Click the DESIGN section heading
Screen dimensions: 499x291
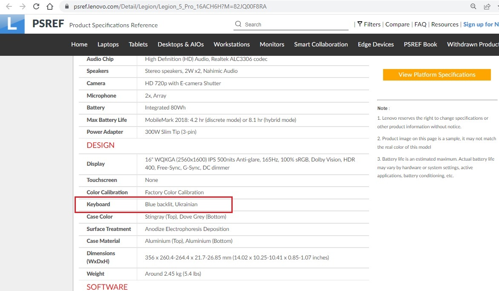pyautogui.click(x=101, y=145)
